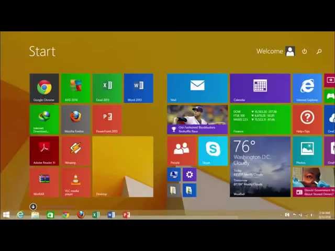
Task: Show all apps with down arrow
Action: [33, 207]
